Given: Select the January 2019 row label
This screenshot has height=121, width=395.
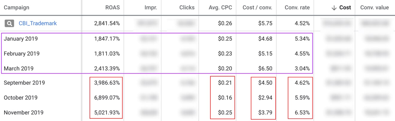Looking at the screenshot, I should tap(21, 39).
